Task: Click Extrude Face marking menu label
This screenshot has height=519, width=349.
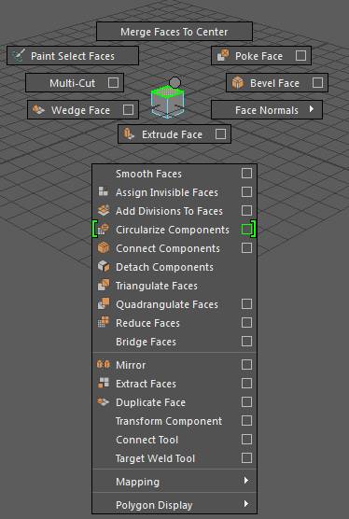Action: [x=172, y=134]
